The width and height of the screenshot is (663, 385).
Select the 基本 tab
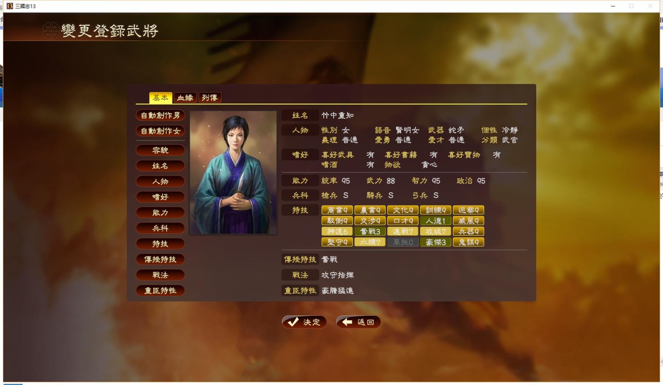(161, 98)
